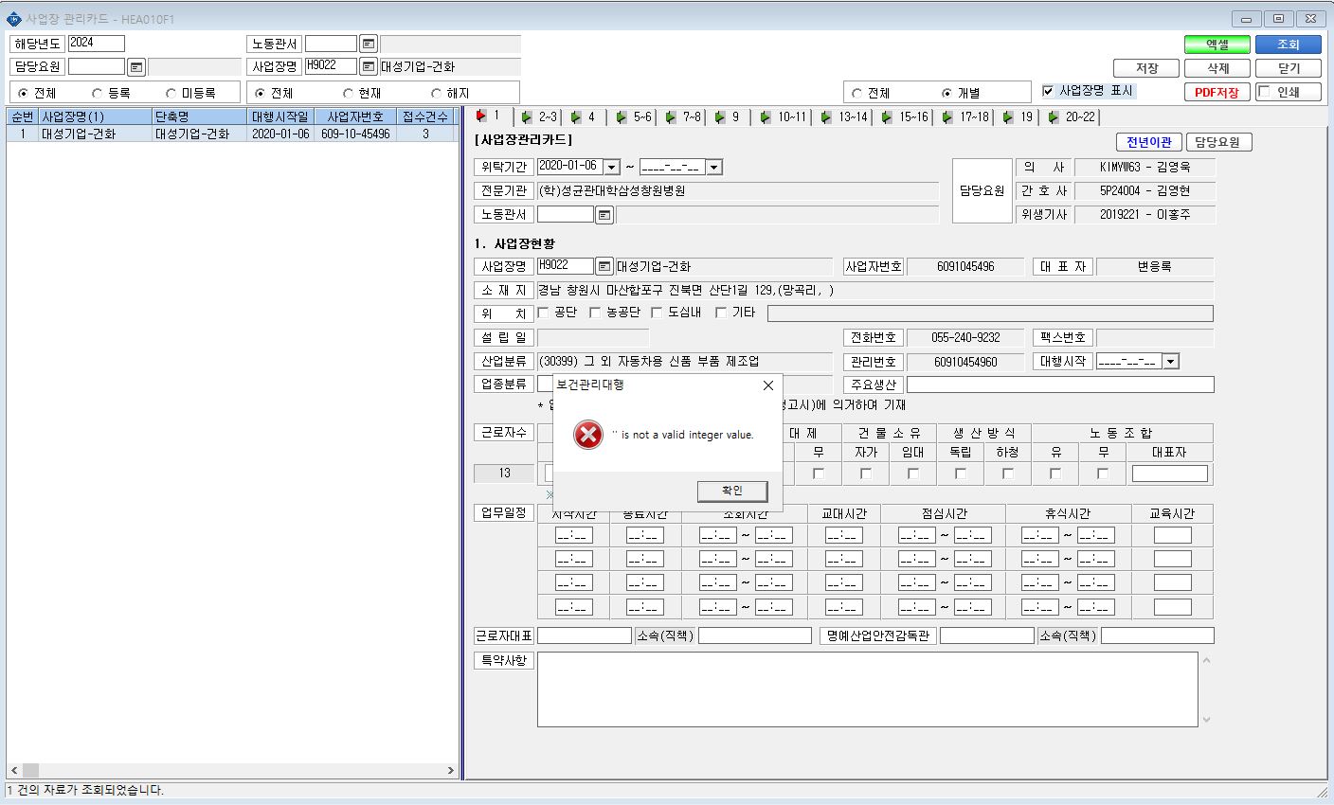Open lookup icon beside 담당요원 filter field

coord(136,67)
